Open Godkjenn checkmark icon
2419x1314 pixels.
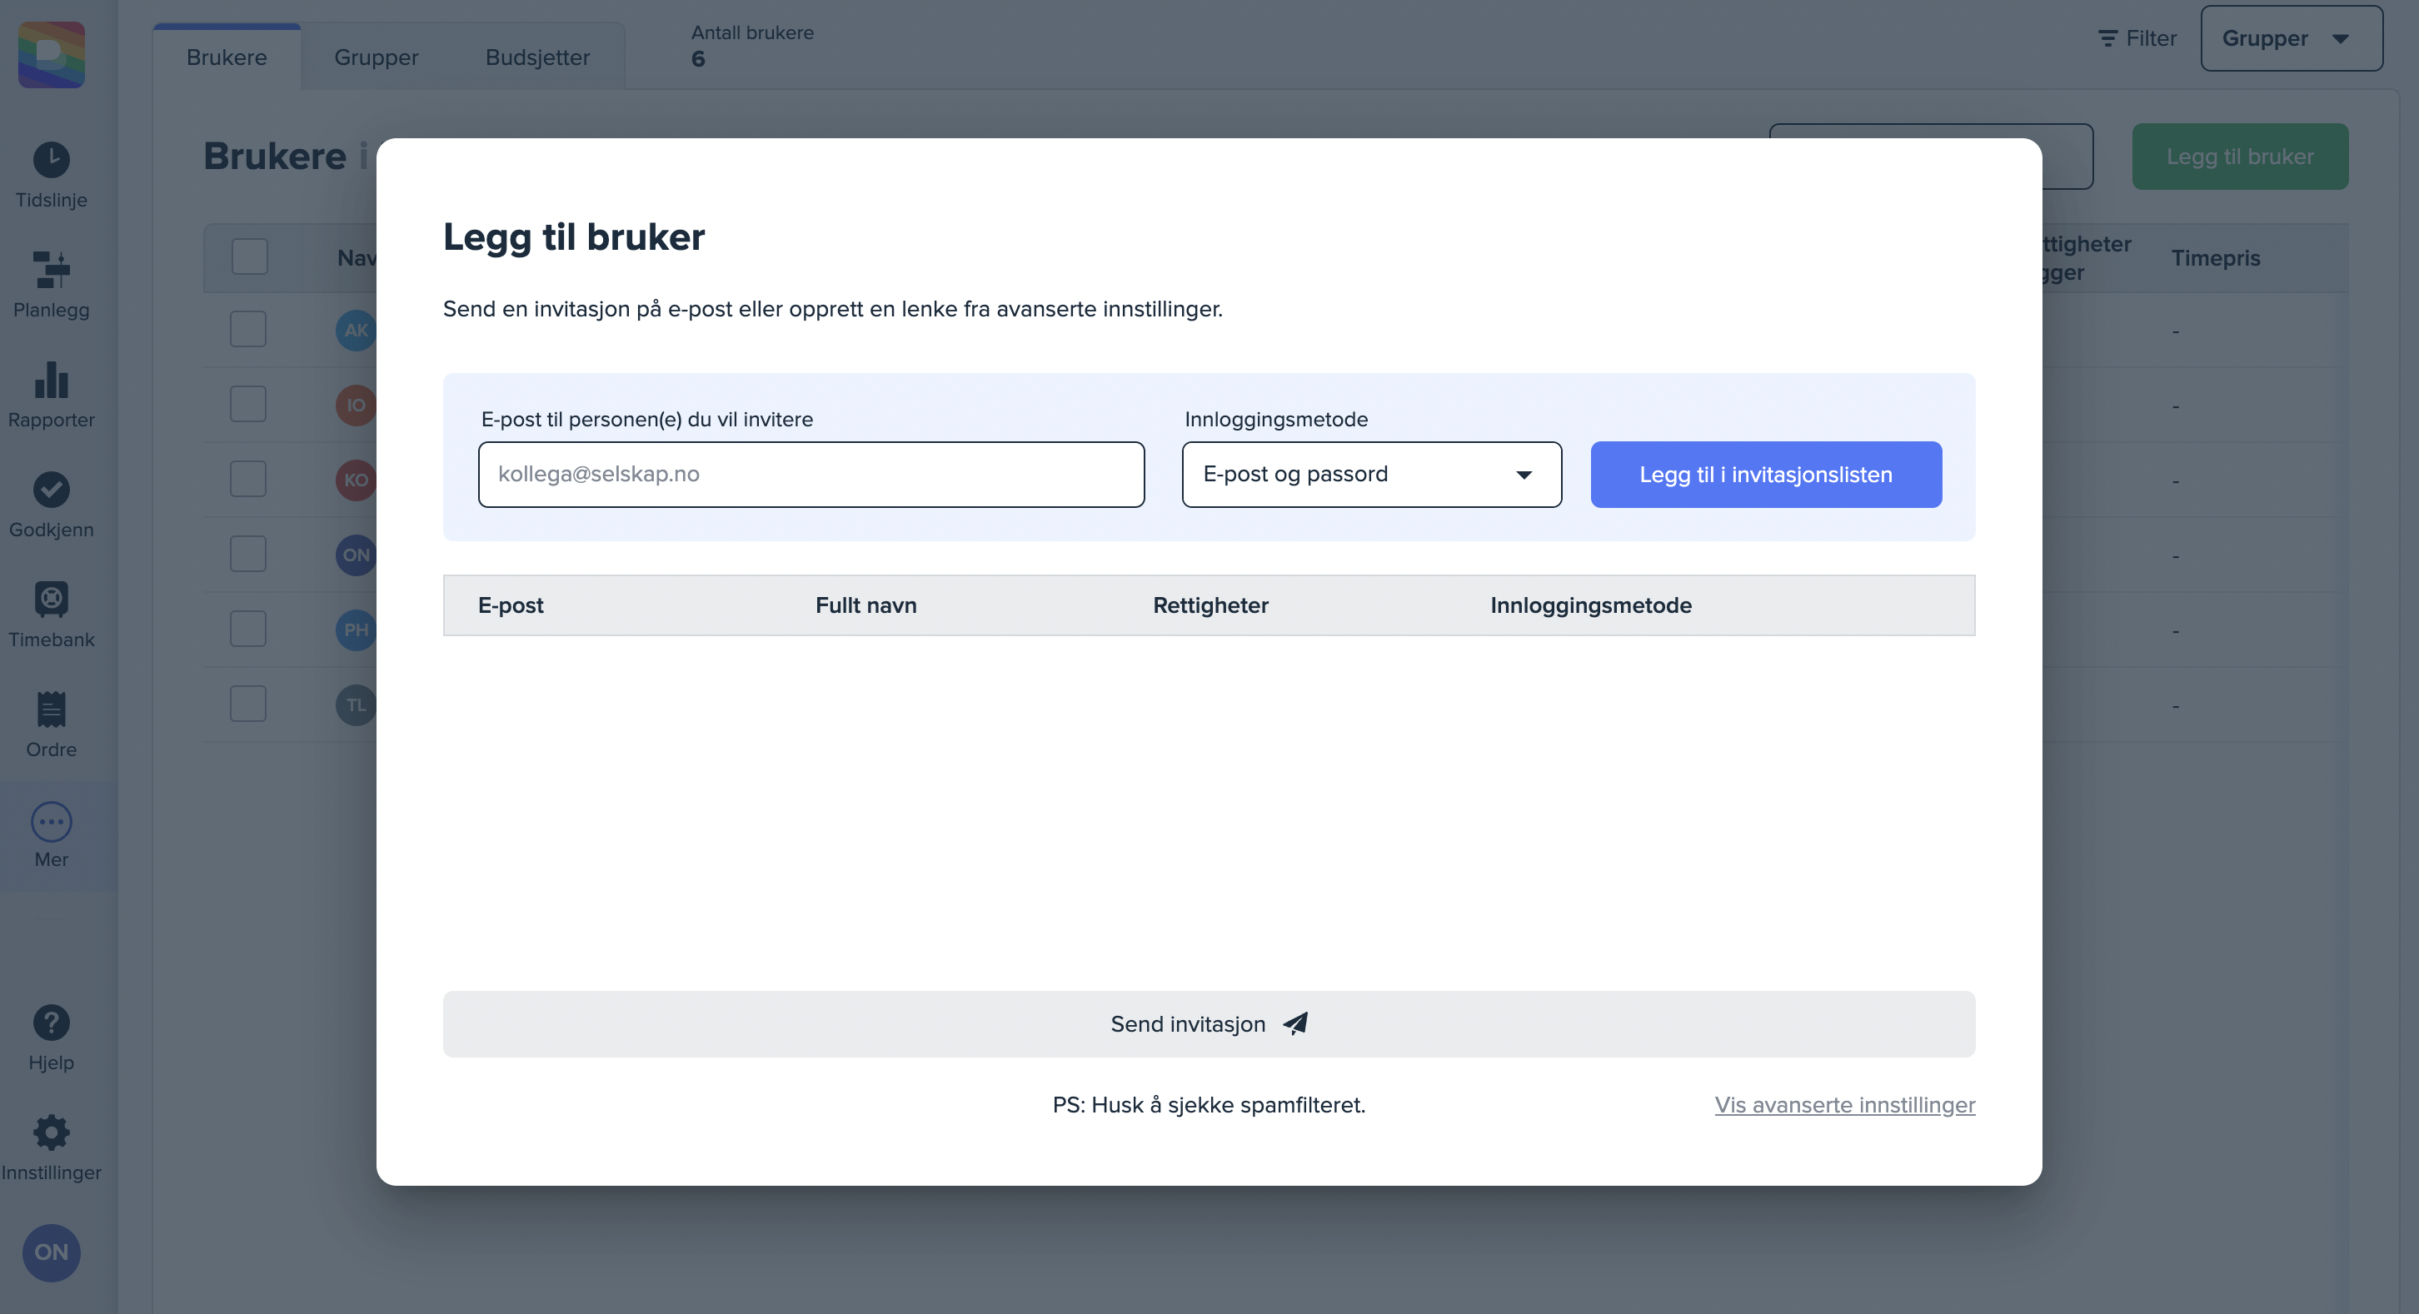pos(51,490)
